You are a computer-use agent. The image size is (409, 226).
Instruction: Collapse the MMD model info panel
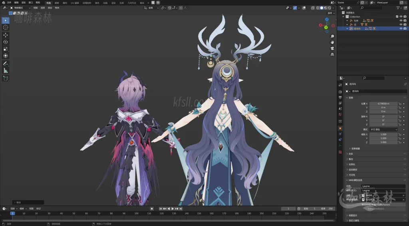pyautogui.click(x=354, y=180)
